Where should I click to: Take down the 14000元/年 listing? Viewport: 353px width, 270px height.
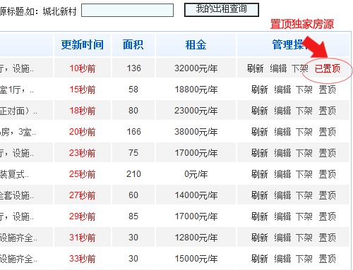(304, 195)
